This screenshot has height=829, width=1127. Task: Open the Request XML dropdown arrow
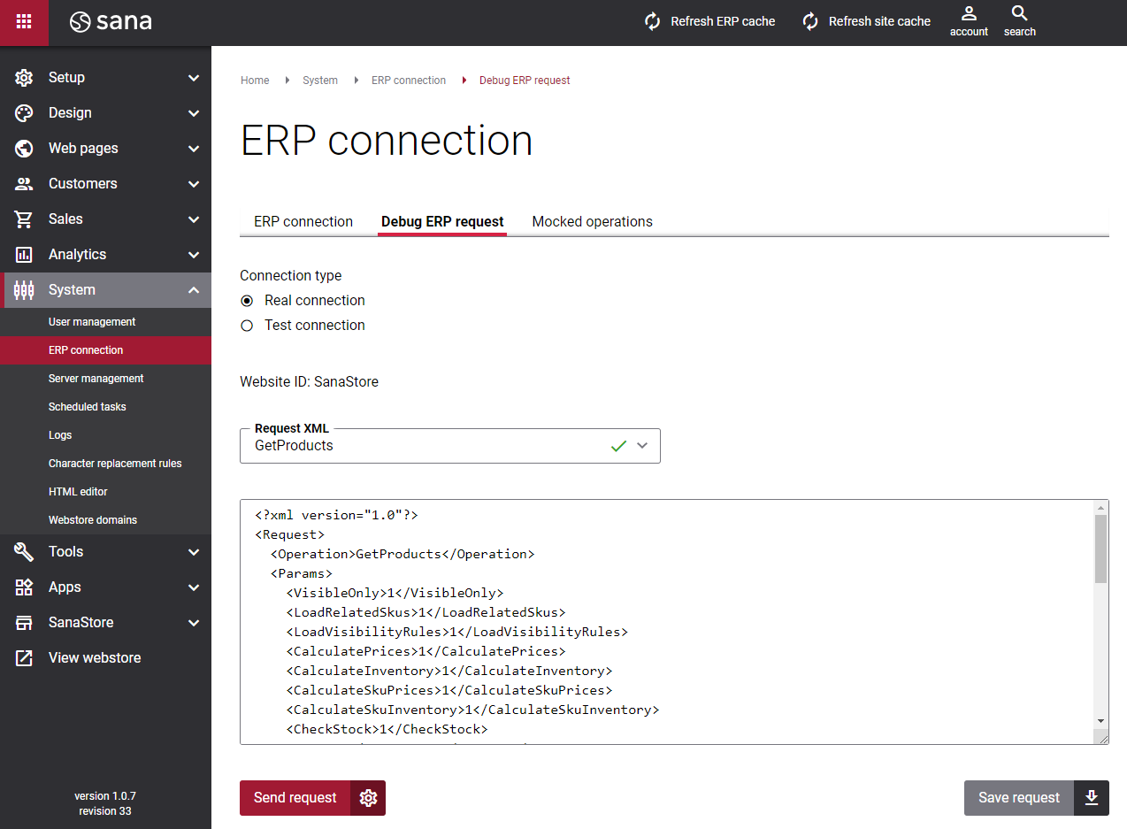[x=642, y=446]
